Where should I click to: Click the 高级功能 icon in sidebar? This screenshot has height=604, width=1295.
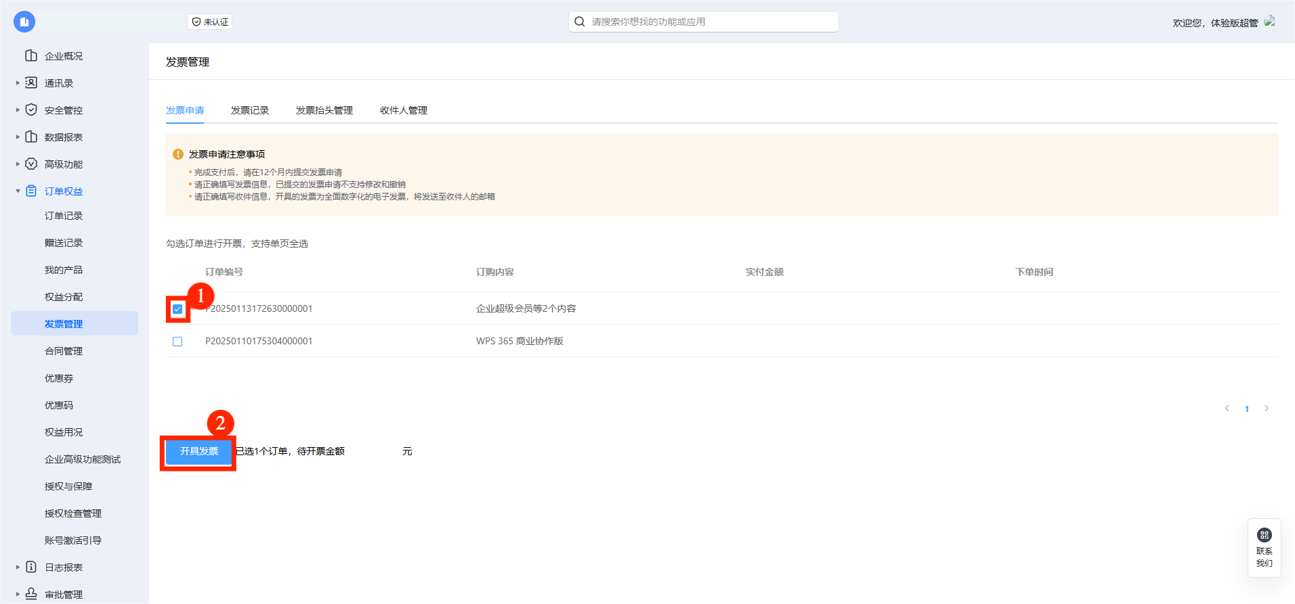coord(31,164)
